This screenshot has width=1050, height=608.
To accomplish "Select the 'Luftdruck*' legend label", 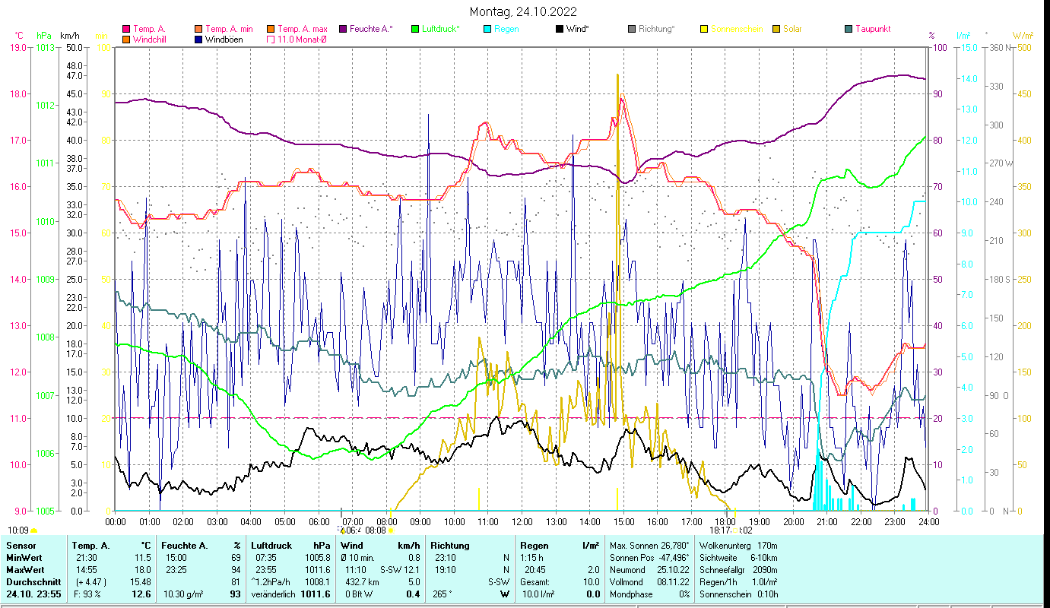I will [x=441, y=29].
